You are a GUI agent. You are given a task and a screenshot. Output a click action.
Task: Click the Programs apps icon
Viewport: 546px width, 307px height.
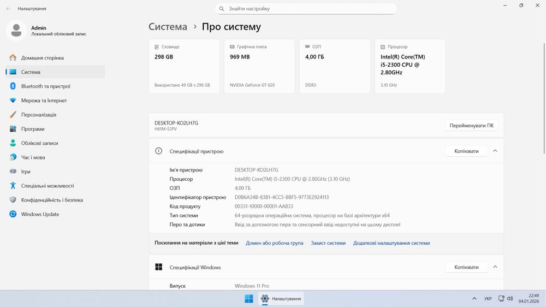click(13, 129)
